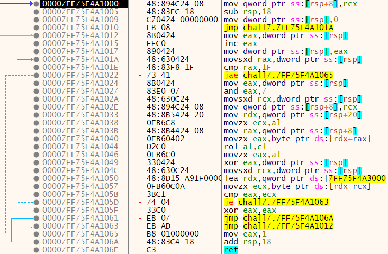This screenshot has height=254, width=388.
Task: Click the jump-down arrow beside bytes 73 41
Action: click(140, 75)
